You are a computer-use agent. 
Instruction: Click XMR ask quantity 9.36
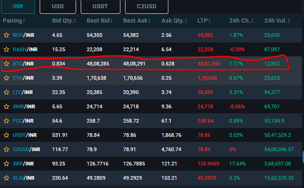167,106
